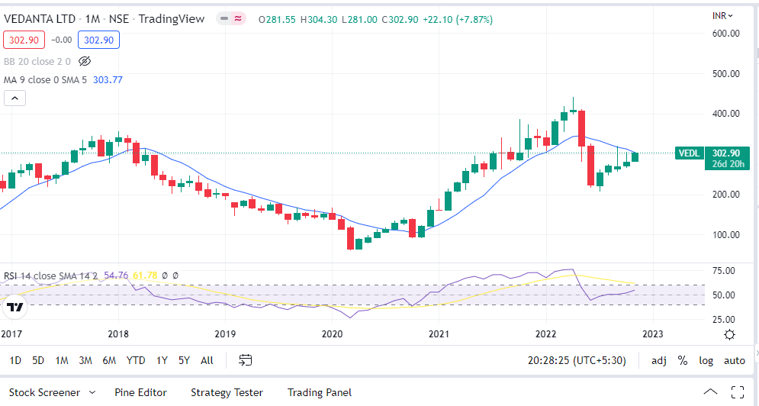Open the Stock Screener tab
Image resolution: width=759 pixels, height=406 pixels.
tap(44, 392)
